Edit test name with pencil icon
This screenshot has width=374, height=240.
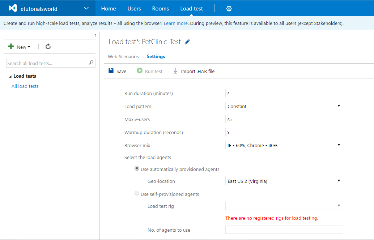187,42
